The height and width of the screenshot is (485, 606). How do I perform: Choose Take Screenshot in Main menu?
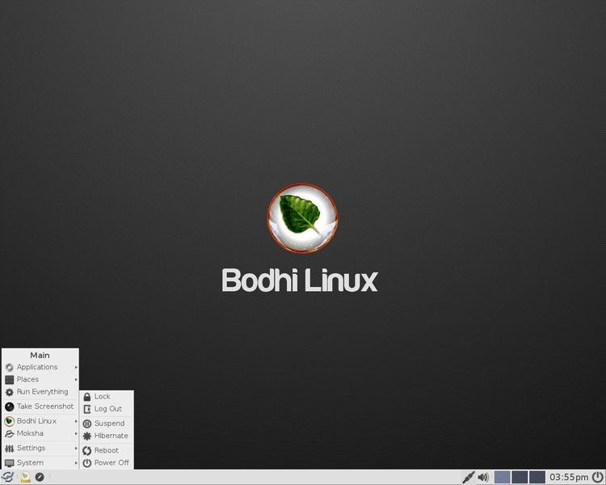coord(40,407)
